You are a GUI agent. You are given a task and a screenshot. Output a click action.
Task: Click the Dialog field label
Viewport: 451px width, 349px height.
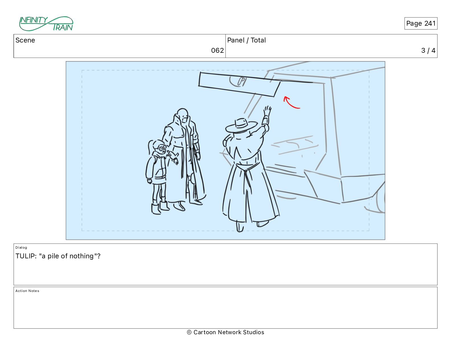tap(21, 247)
